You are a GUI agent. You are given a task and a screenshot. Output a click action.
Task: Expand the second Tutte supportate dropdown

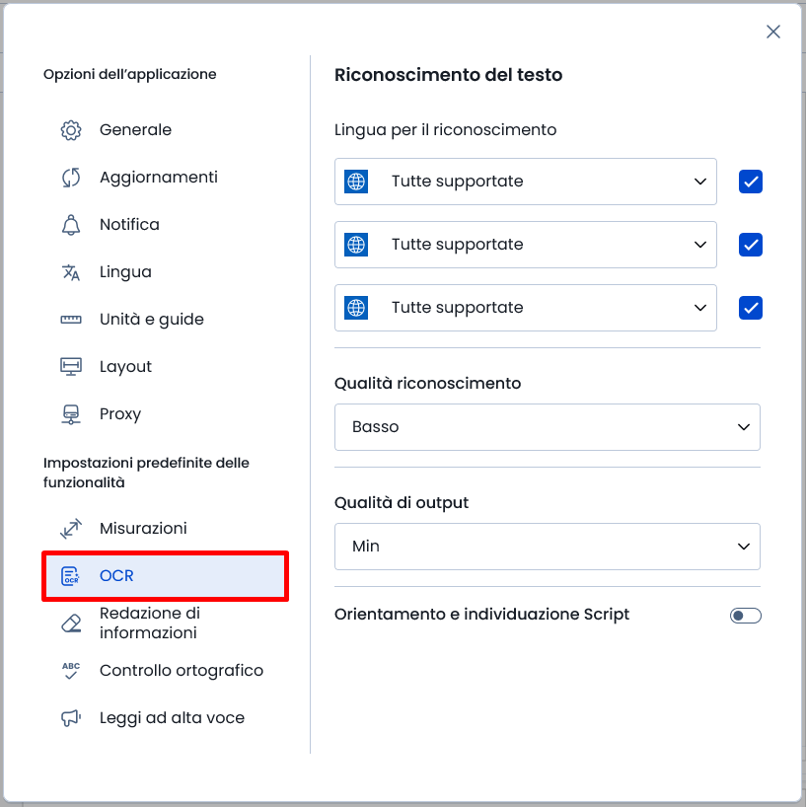526,245
